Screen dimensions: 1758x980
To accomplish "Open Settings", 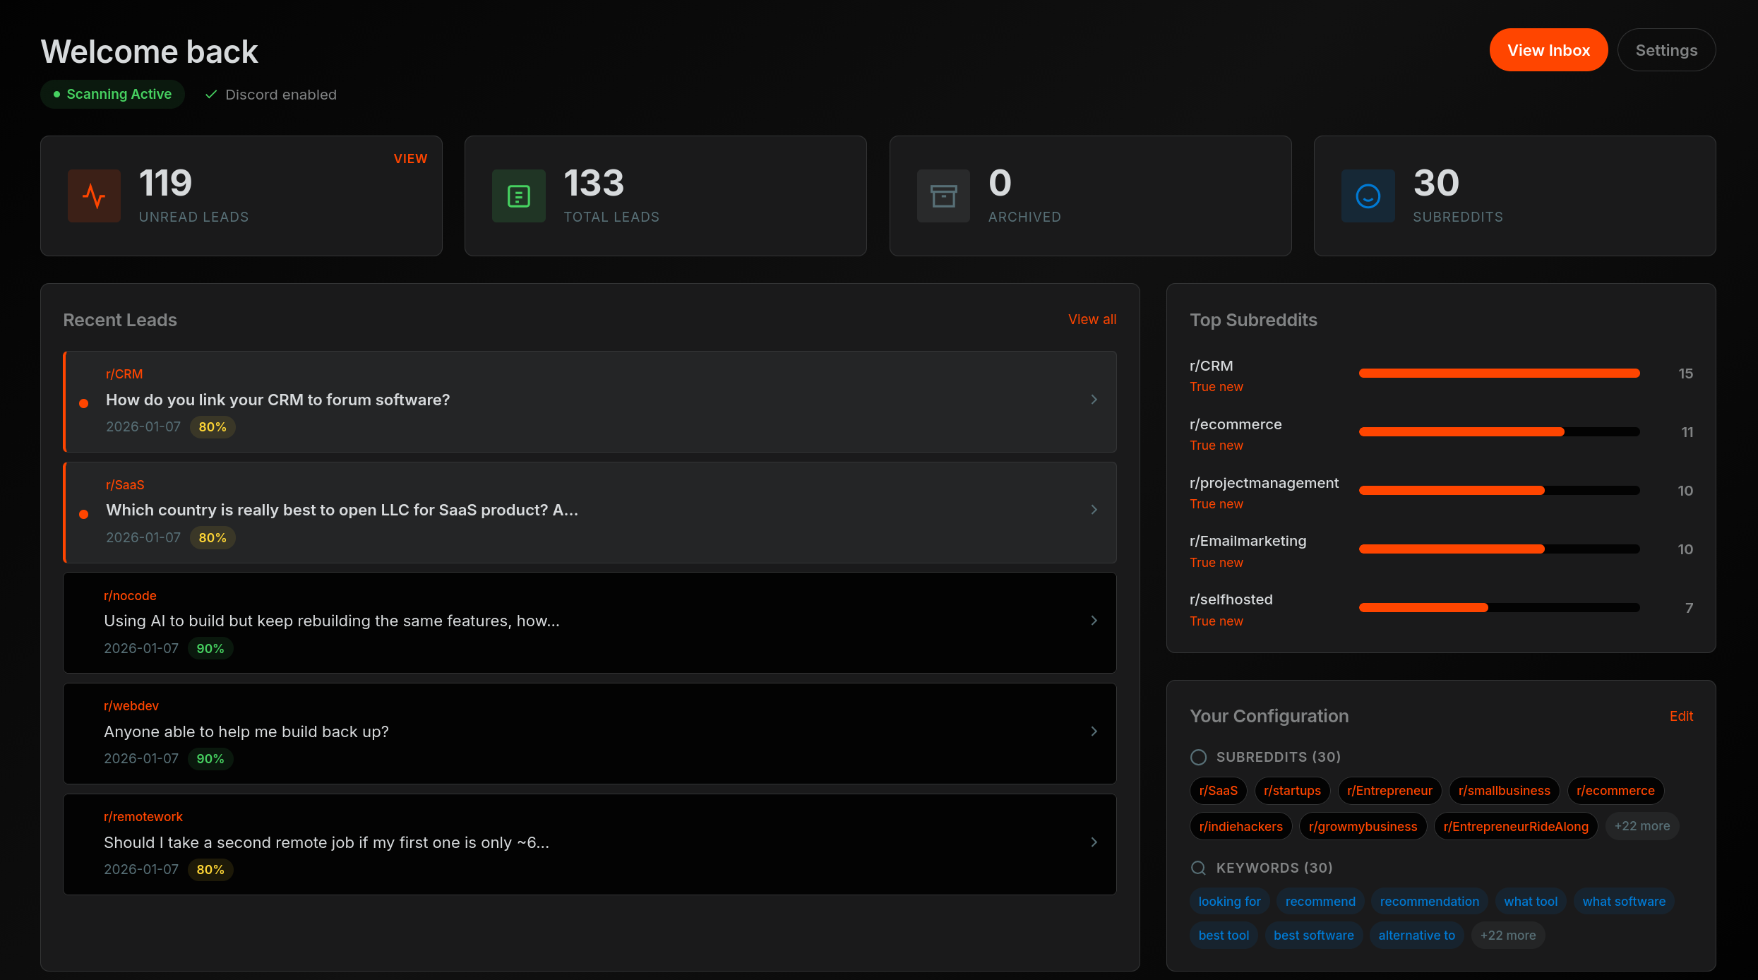I will tap(1666, 49).
